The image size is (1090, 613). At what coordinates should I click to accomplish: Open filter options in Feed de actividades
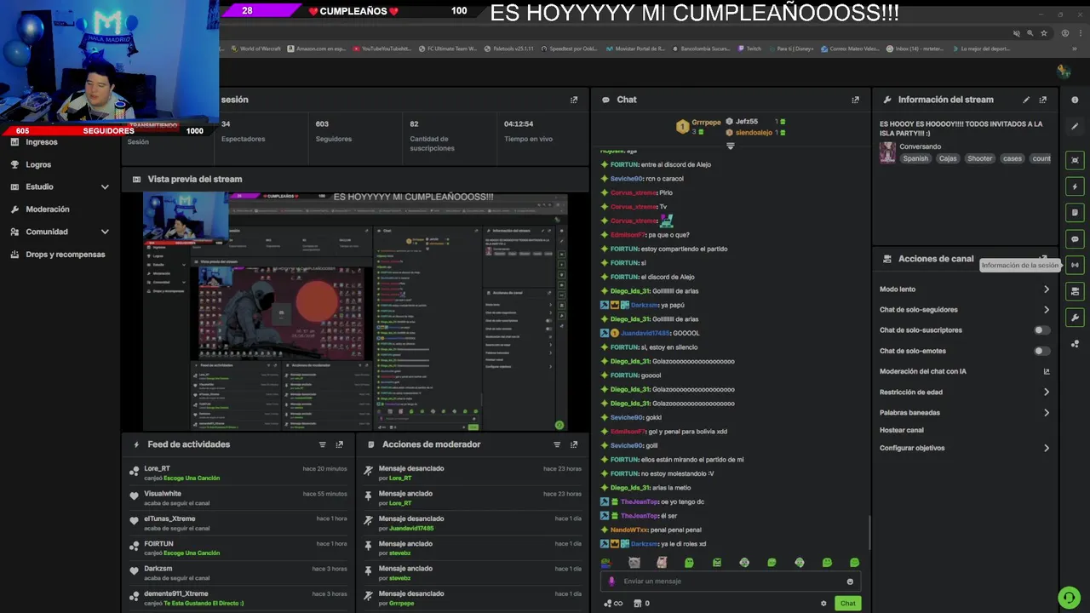[322, 444]
